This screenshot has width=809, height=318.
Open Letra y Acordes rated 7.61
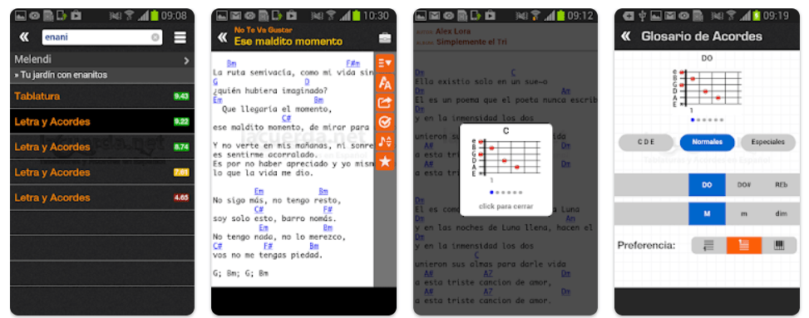pyautogui.click(x=102, y=172)
